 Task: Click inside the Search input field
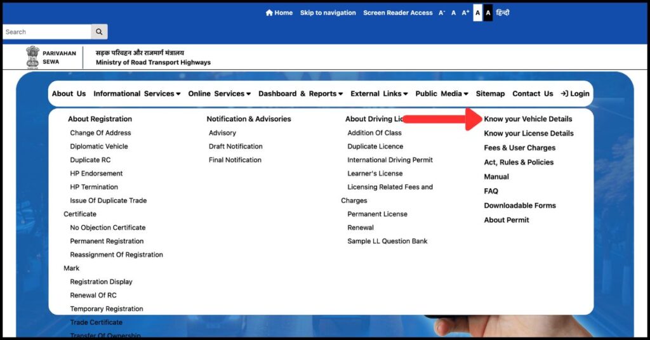coord(47,32)
